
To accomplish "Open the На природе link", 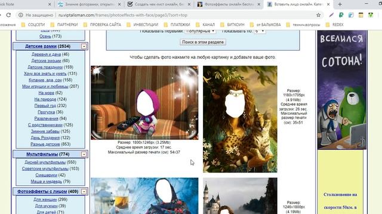I will tap(45, 99).
